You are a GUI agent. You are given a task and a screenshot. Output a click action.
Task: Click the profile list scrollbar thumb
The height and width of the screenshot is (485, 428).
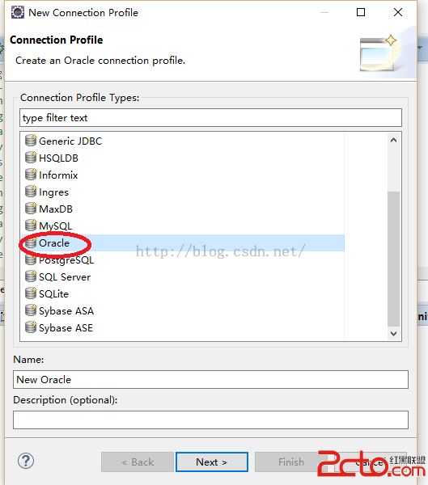(394, 259)
